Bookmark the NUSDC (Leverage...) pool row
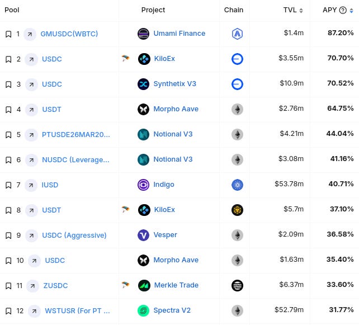Screen dimensions: 359x325 coord(8,160)
